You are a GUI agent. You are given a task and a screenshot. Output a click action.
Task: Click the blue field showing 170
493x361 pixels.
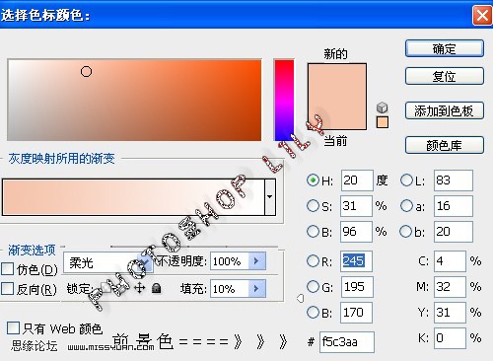pos(357,312)
